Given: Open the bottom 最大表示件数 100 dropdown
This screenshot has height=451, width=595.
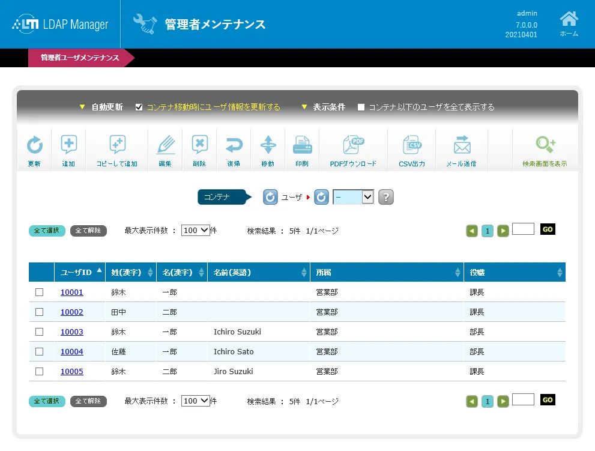Looking at the screenshot, I should (x=195, y=401).
